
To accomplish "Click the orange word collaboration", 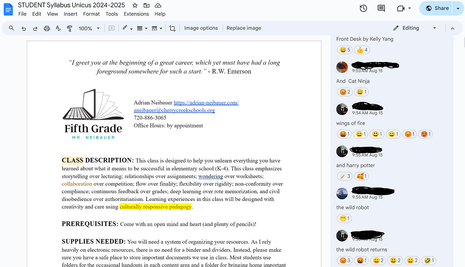I will coord(77,184).
